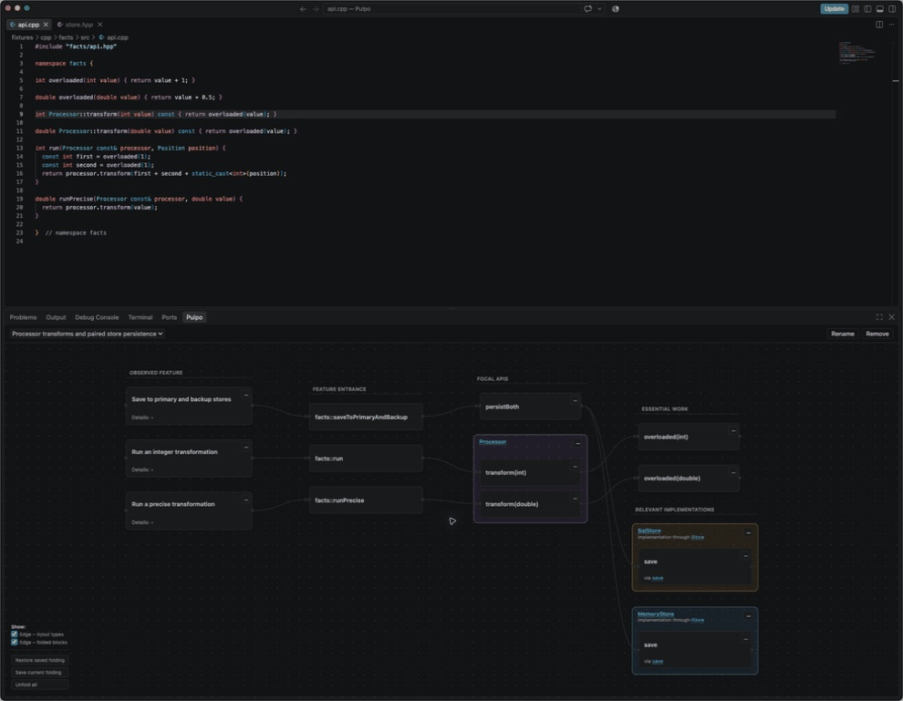Open the IStore link under MemoryStore
Screen dimensions: 903x701
(698, 621)
